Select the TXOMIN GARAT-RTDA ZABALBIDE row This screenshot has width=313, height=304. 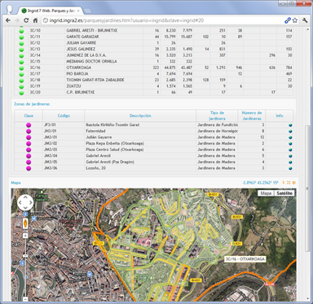pyautogui.click(x=154, y=80)
